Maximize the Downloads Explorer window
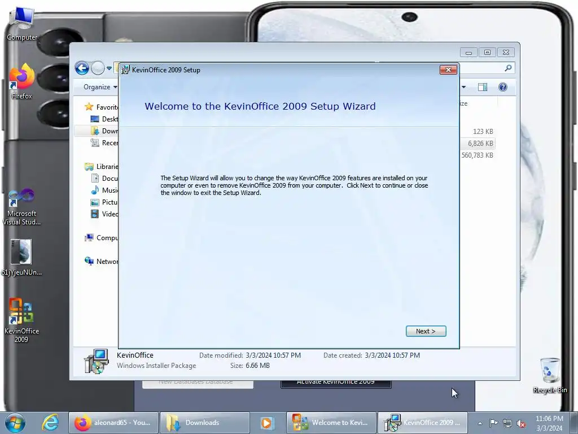 [x=487, y=53]
